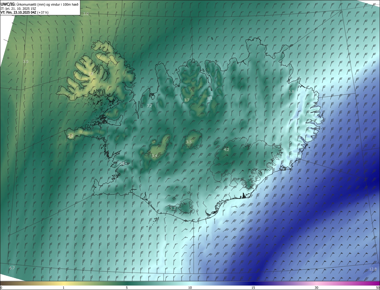
Task: Select the 6.7 value in the map's lower-left corner
Action: (12, 268)
